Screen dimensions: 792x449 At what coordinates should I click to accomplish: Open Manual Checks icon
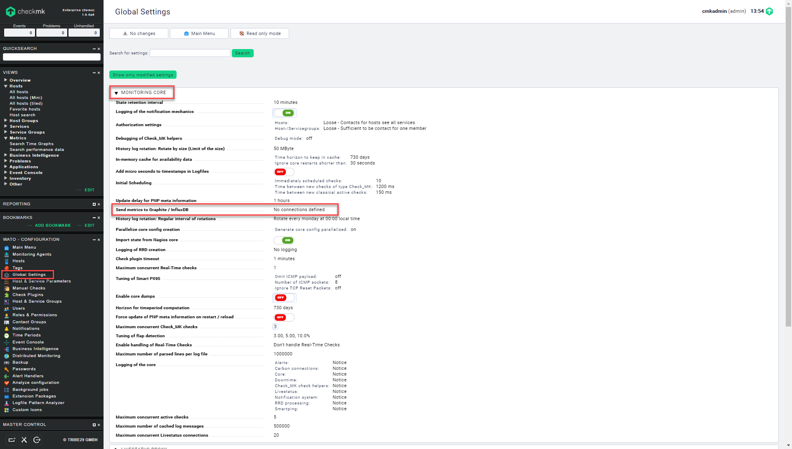[7, 288]
